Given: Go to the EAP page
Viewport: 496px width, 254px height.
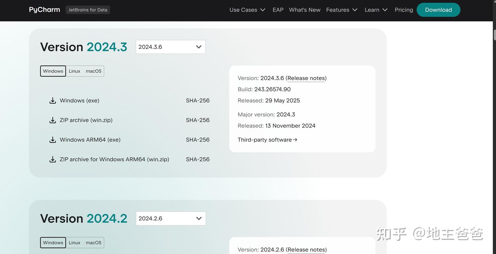Looking at the screenshot, I should click(278, 10).
